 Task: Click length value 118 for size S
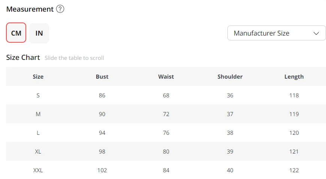coord(294,95)
